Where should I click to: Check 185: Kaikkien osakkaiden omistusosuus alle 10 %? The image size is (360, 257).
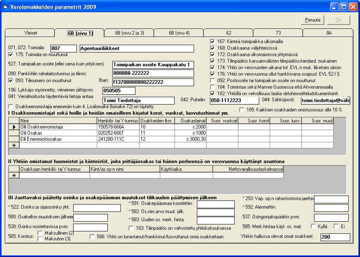pos(242,110)
